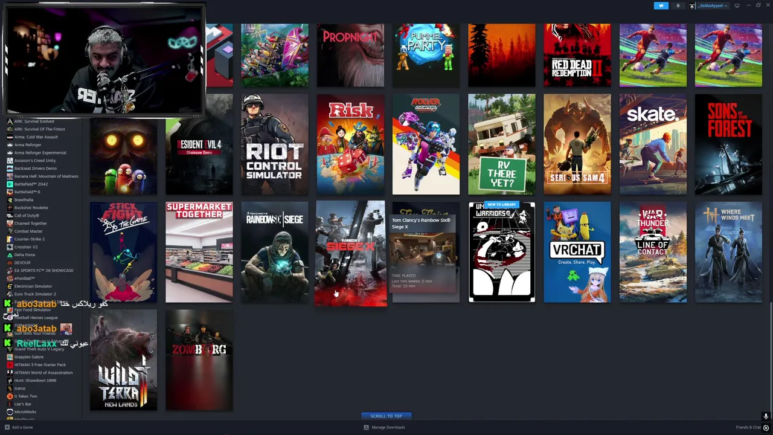Click the Delta Force icon in sidebar
Viewport: 773px width, 435px height.
tap(10, 255)
